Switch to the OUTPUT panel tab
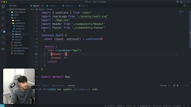 pos(46,86)
